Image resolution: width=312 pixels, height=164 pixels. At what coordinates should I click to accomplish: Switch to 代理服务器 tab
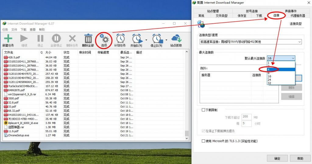298,16
